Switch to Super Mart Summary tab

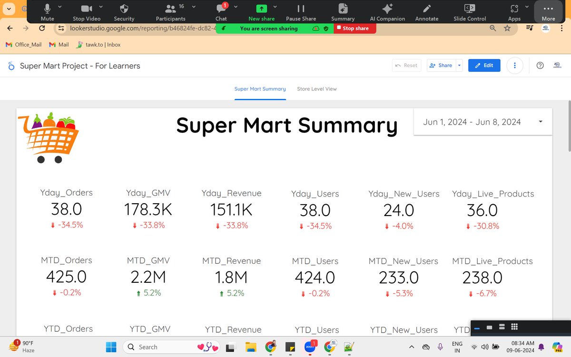point(260,89)
